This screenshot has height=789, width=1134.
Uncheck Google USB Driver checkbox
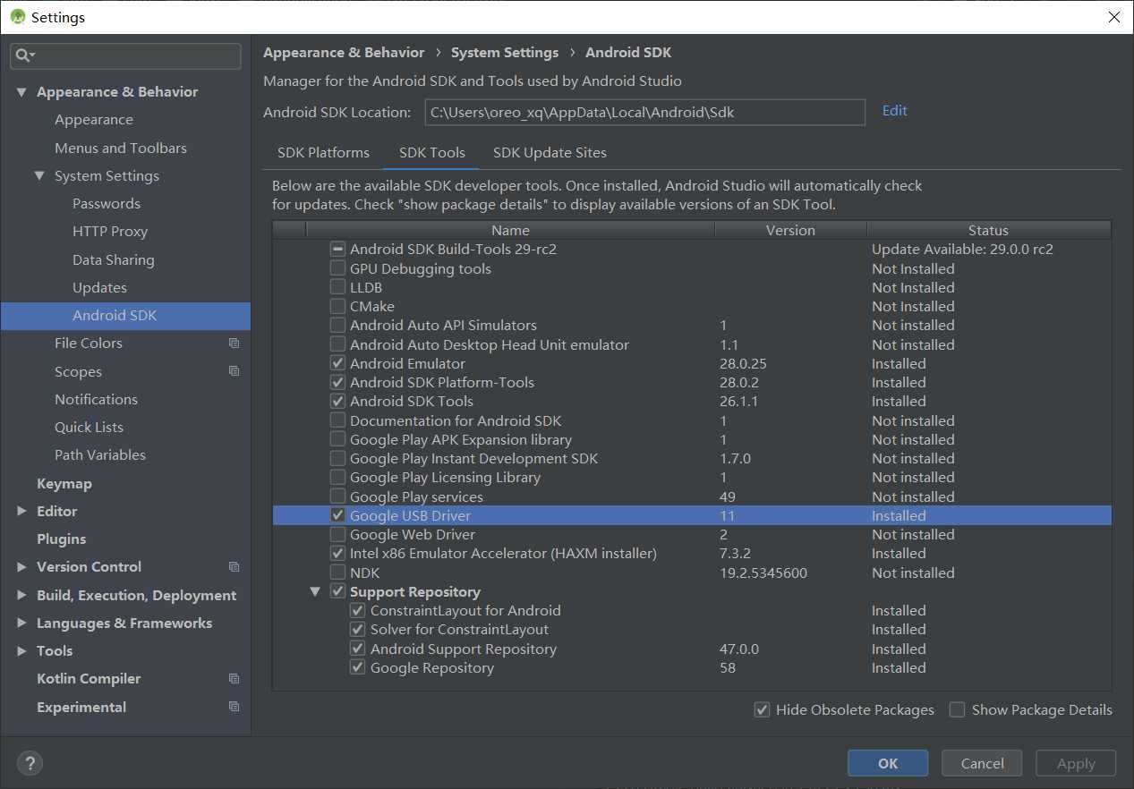coord(337,515)
